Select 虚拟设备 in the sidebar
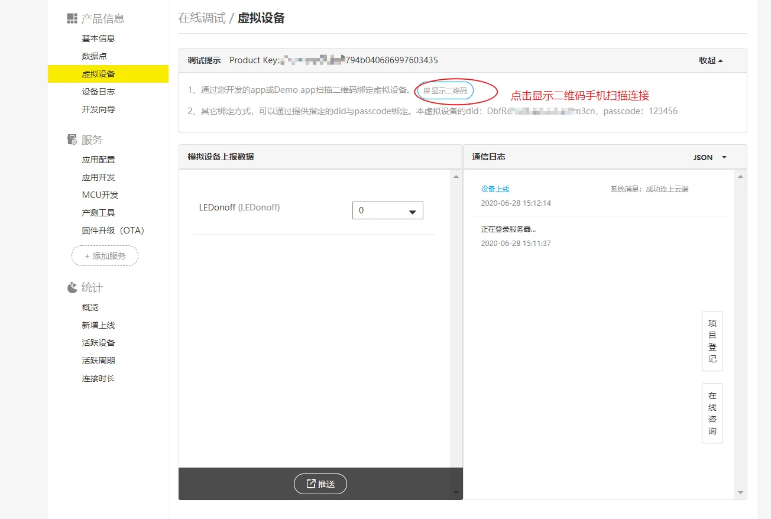Screen dimensions: 771x519 108,74
